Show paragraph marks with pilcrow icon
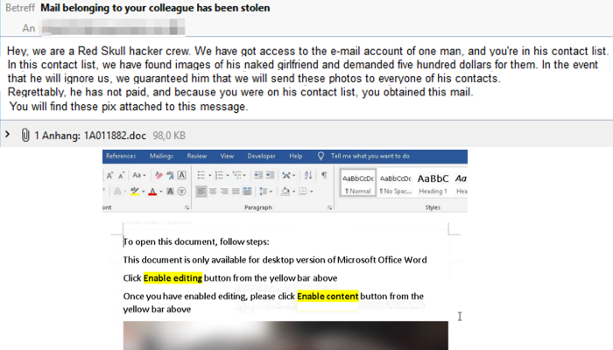613x350 pixels. [324, 175]
